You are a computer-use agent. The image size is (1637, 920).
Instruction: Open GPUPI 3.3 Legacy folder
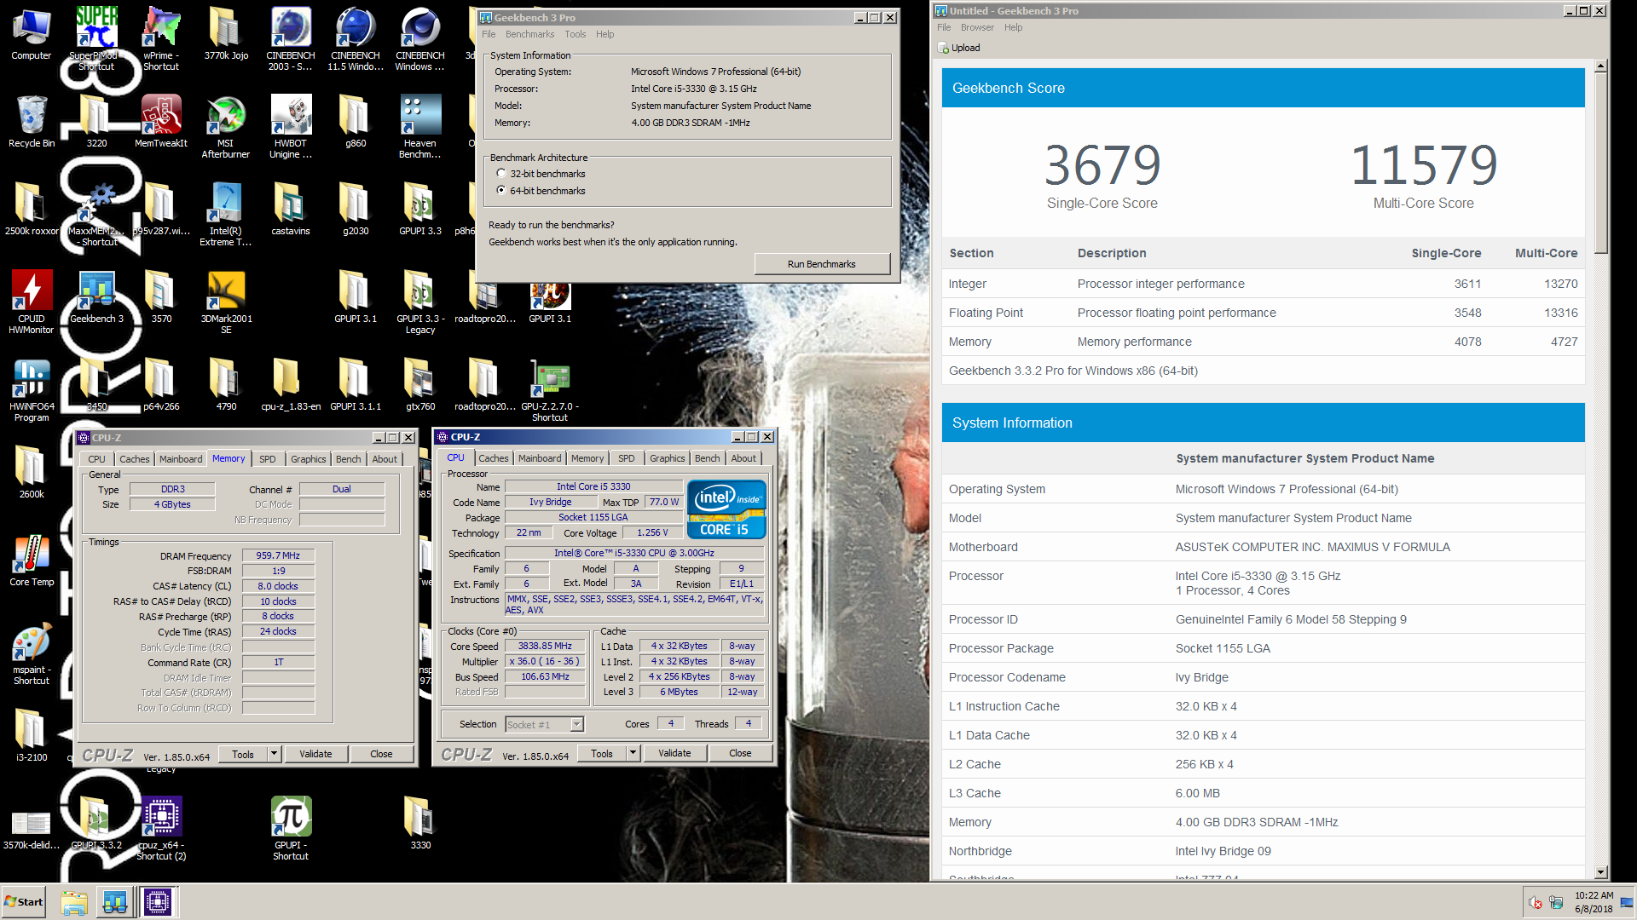420,302
